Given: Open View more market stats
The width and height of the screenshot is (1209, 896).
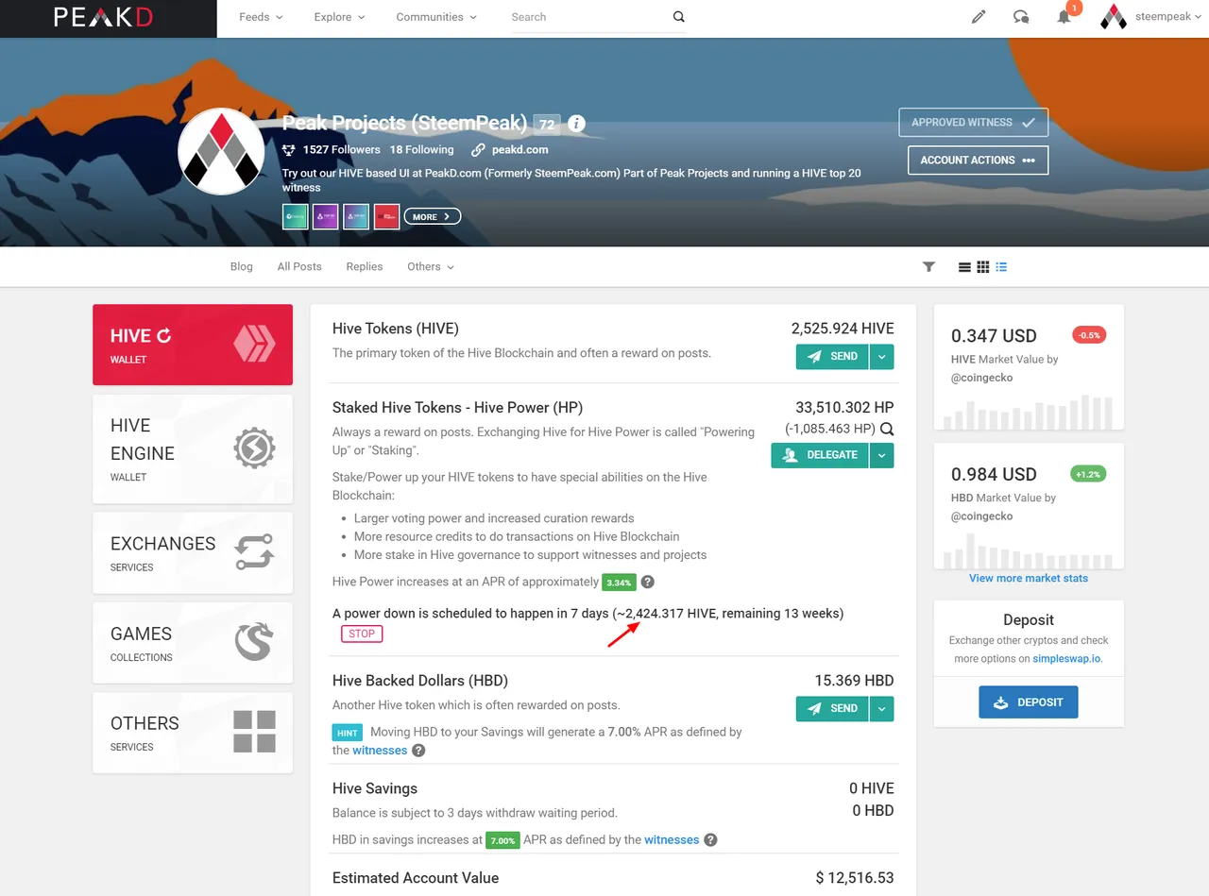Looking at the screenshot, I should tap(1029, 578).
